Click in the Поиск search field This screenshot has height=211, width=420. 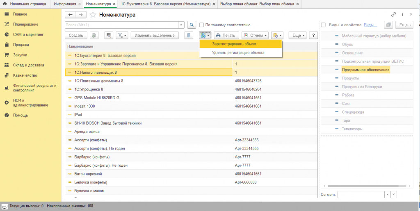coord(122,25)
